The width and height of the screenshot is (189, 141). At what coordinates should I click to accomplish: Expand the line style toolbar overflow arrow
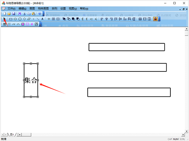[x=40, y=25]
